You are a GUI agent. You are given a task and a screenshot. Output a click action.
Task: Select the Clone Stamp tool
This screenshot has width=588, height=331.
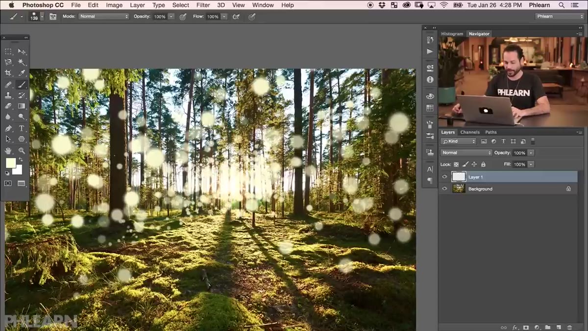click(8, 95)
